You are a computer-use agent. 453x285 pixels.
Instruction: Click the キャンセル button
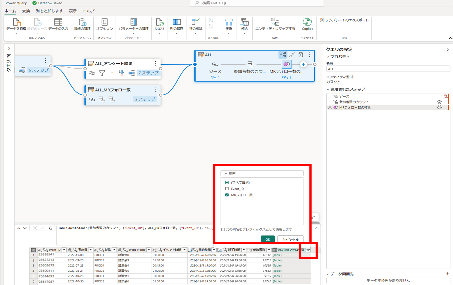[x=290, y=239]
